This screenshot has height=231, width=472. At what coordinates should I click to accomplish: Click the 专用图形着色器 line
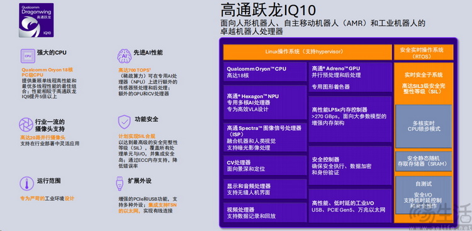331,87
